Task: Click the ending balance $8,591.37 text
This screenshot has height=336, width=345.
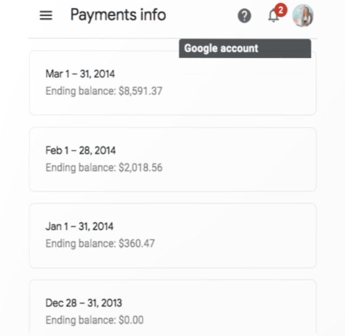Action: (104, 91)
